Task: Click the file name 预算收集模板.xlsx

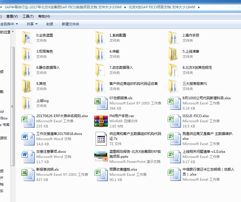Action: click(x=123, y=169)
